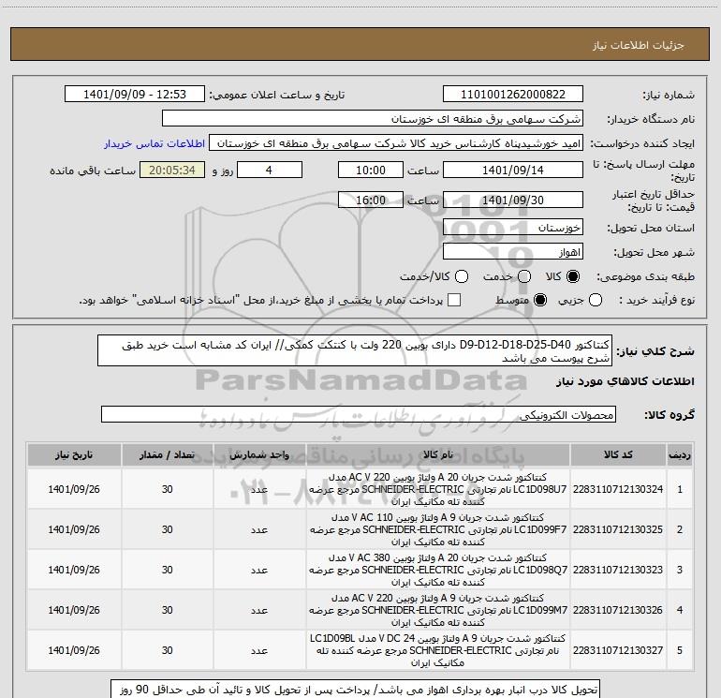The width and height of the screenshot is (721, 698).
Task: Click the تاریخ نیاز column header
Action: 74,454
